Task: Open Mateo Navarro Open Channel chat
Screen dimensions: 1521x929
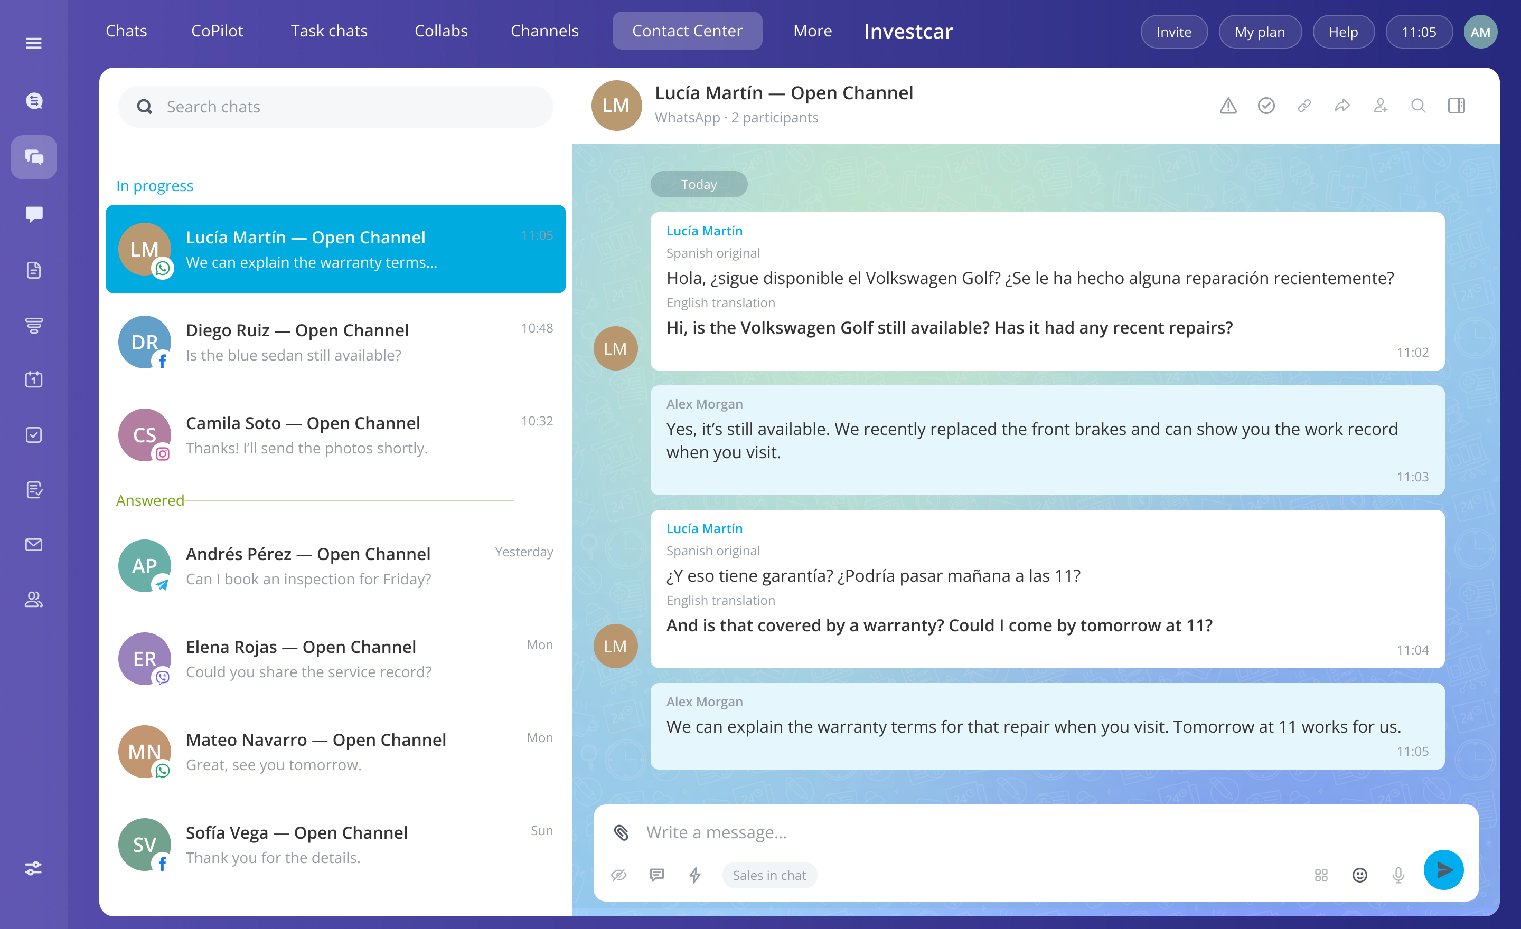Action: tap(335, 751)
